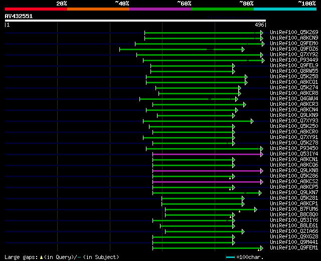
Task: Click the UniRef100_A8KCS2 label
Action: [x=294, y=182]
